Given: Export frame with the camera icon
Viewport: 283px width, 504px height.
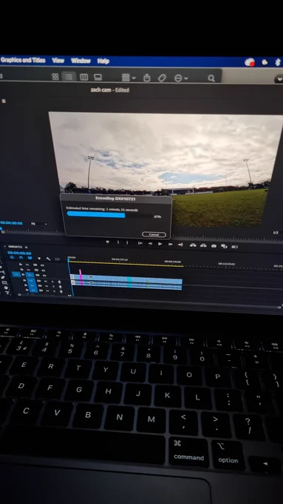Looking at the screenshot, I should coord(214,246).
